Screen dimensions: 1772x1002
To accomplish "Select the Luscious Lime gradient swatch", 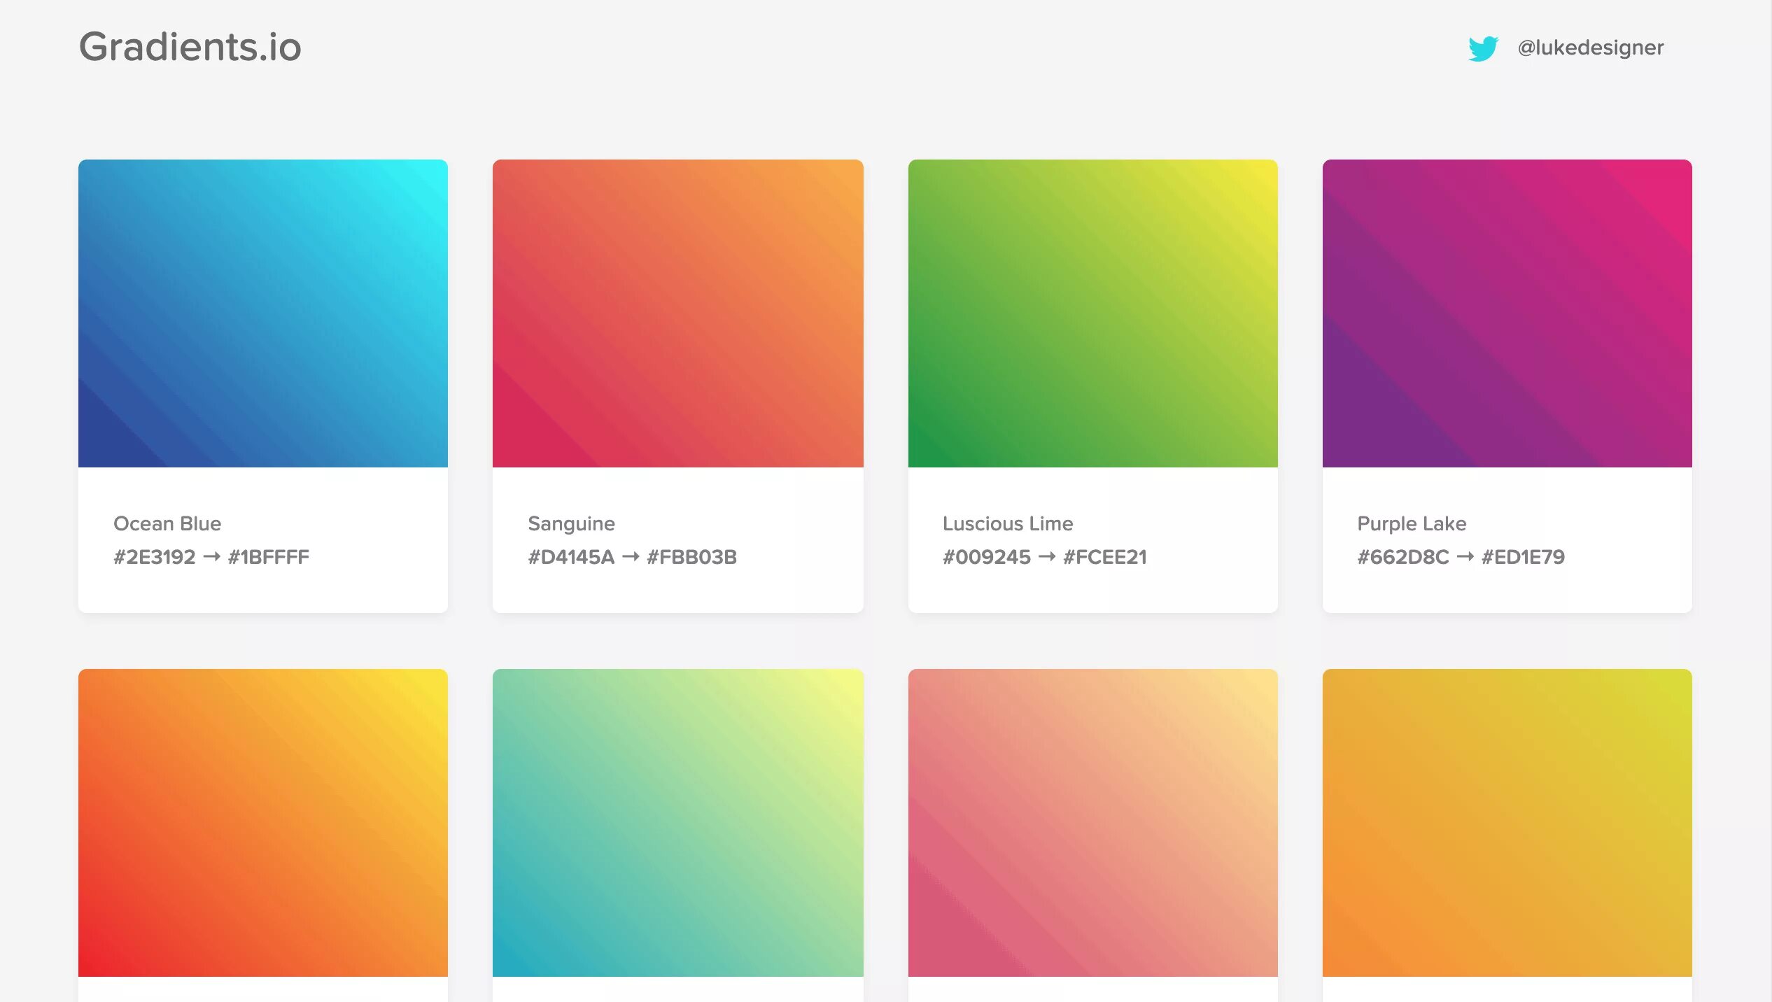I will pyautogui.click(x=1093, y=313).
